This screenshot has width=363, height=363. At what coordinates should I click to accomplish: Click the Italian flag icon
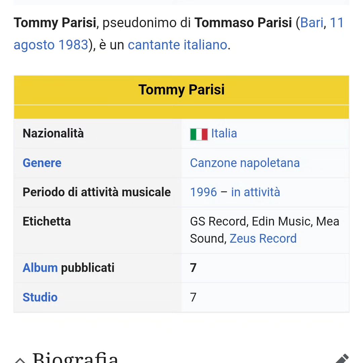[x=199, y=134]
